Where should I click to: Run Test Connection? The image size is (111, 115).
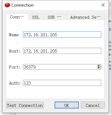tap(25, 105)
